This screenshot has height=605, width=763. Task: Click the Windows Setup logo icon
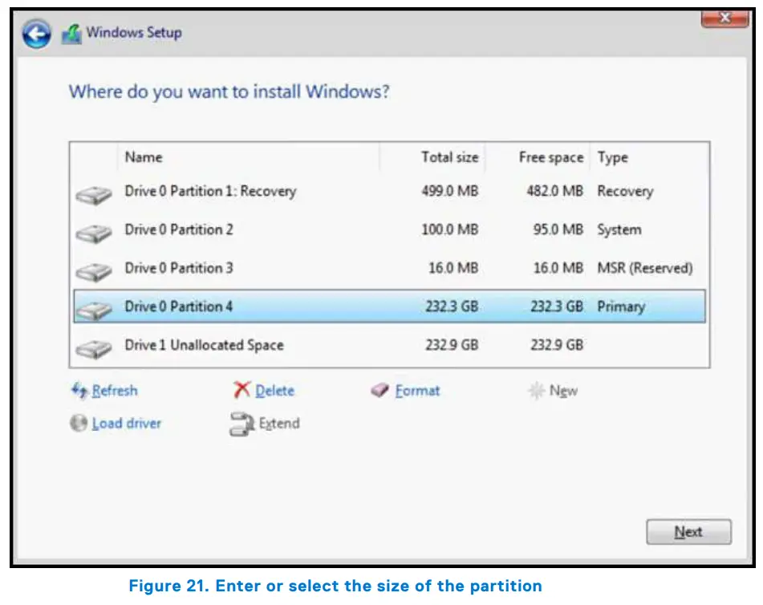click(72, 32)
